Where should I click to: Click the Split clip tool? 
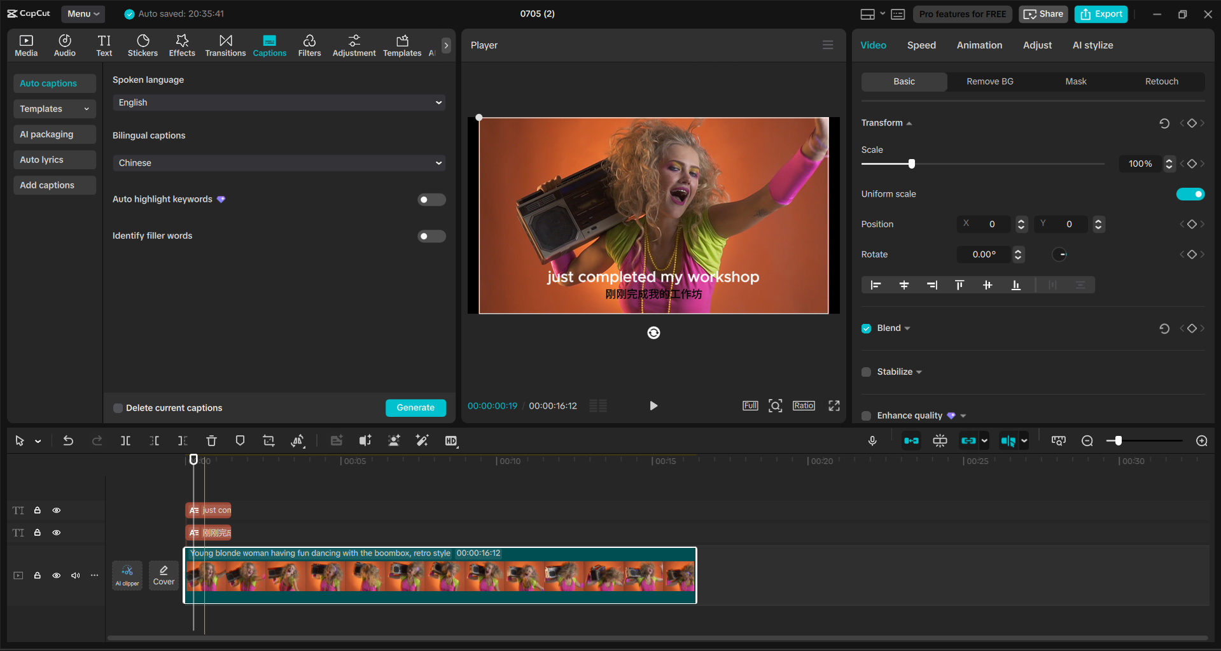(125, 440)
